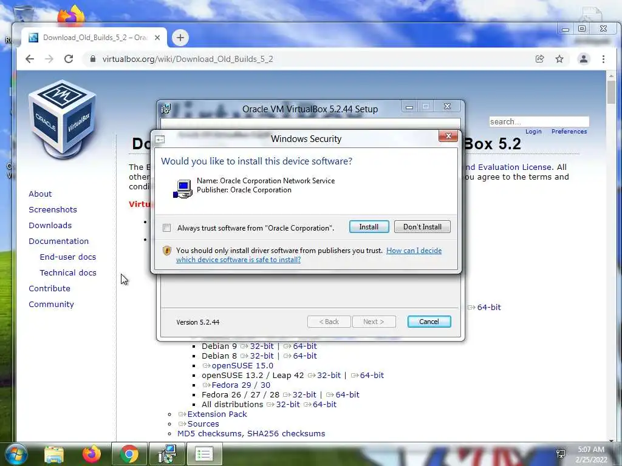Open the Recycle Bin desktop icon
Viewport: 622px width, 466px height.
click(x=23, y=13)
